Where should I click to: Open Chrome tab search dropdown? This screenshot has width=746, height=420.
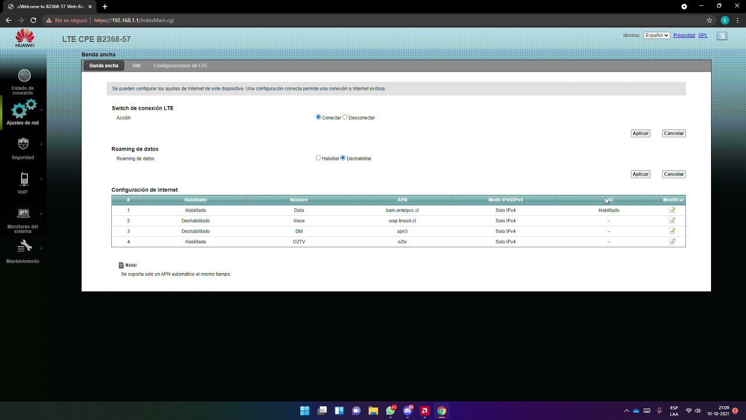[684, 6]
